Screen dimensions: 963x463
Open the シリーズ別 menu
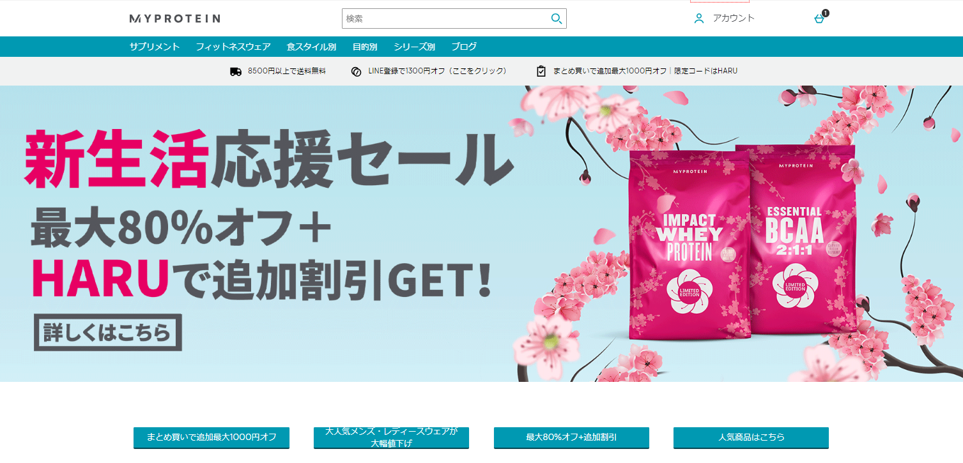tap(414, 47)
